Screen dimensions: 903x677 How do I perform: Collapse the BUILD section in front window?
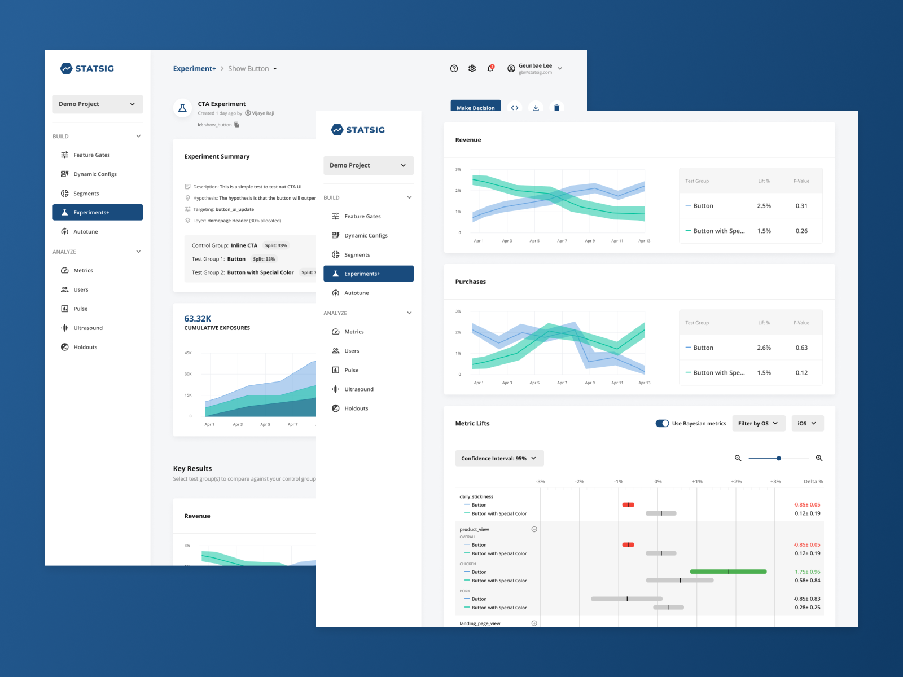click(409, 197)
